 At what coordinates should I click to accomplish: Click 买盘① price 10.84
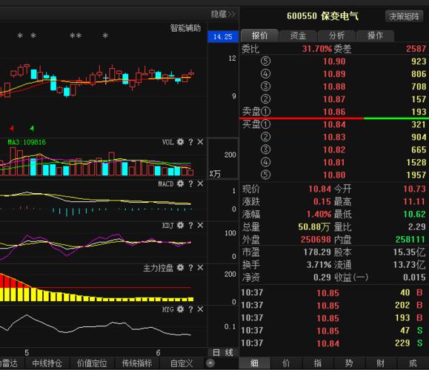pyautogui.click(x=334, y=124)
